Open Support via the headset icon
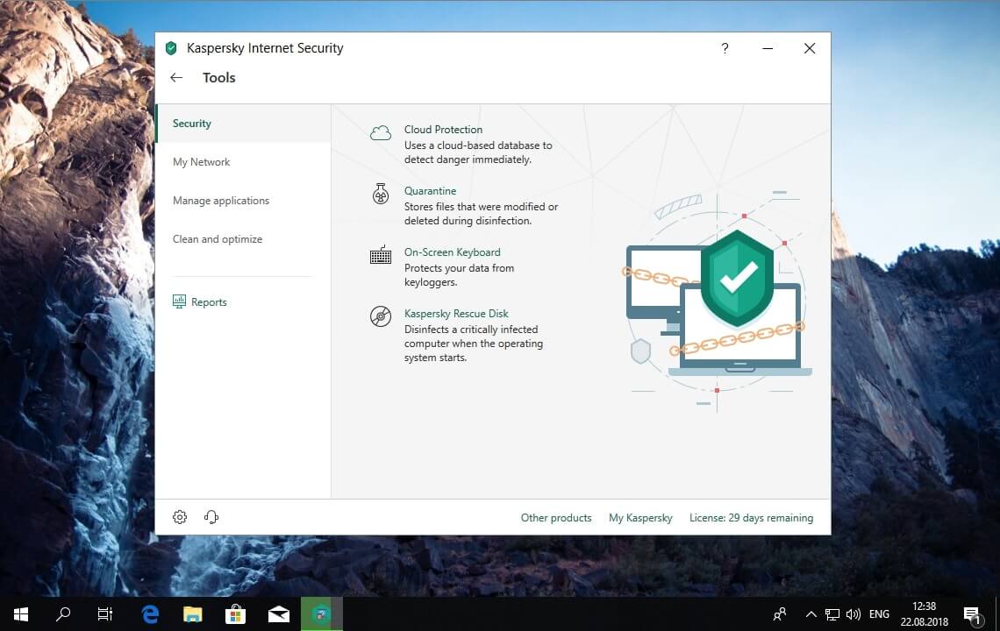1000x631 pixels. (x=211, y=517)
